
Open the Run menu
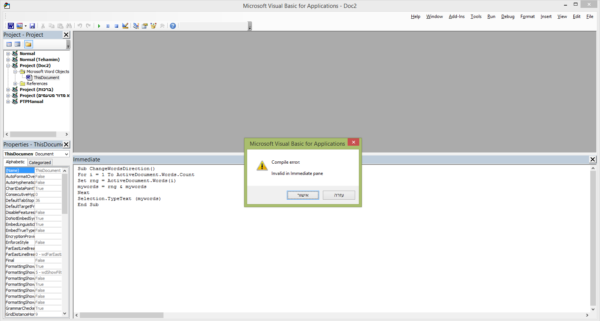(x=491, y=16)
